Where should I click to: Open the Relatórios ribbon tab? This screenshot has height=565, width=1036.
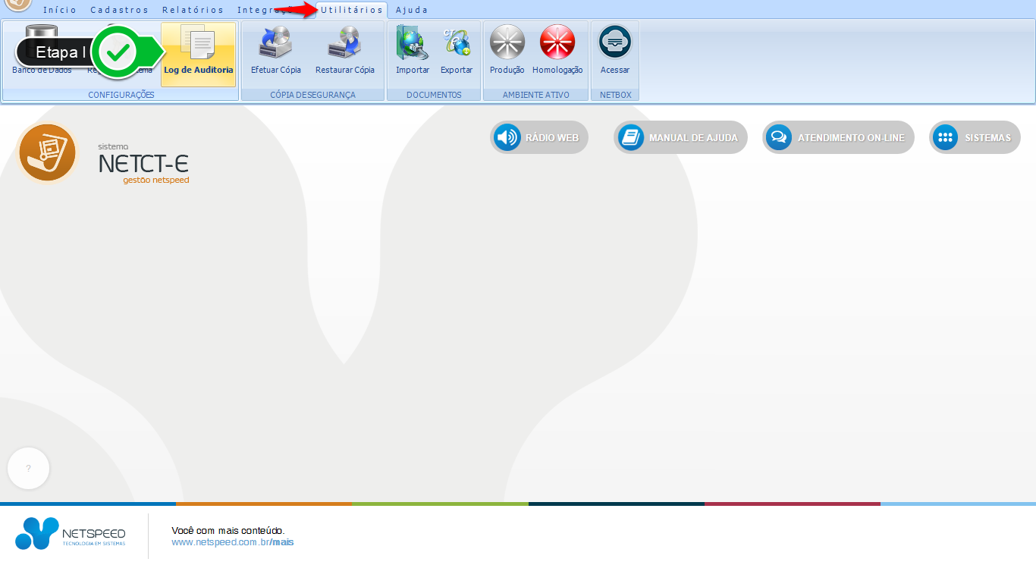(x=193, y=11)
